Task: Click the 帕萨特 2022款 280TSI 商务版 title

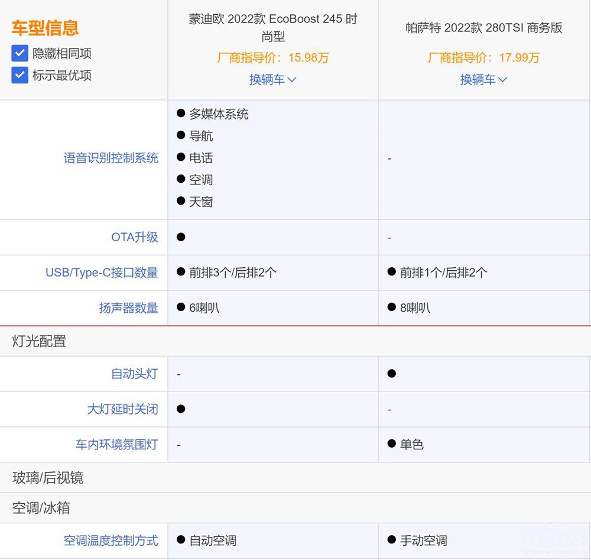Action: (x=483, y=28)
